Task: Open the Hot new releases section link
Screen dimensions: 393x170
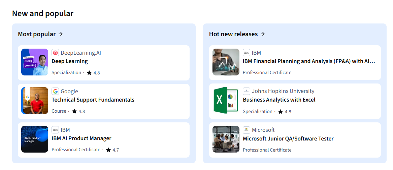Action: tap(237, 34)
